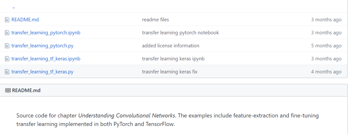This screenshot has height=134, width=348.
Task: View 'added license information' commit
Action: click(170, 46)
